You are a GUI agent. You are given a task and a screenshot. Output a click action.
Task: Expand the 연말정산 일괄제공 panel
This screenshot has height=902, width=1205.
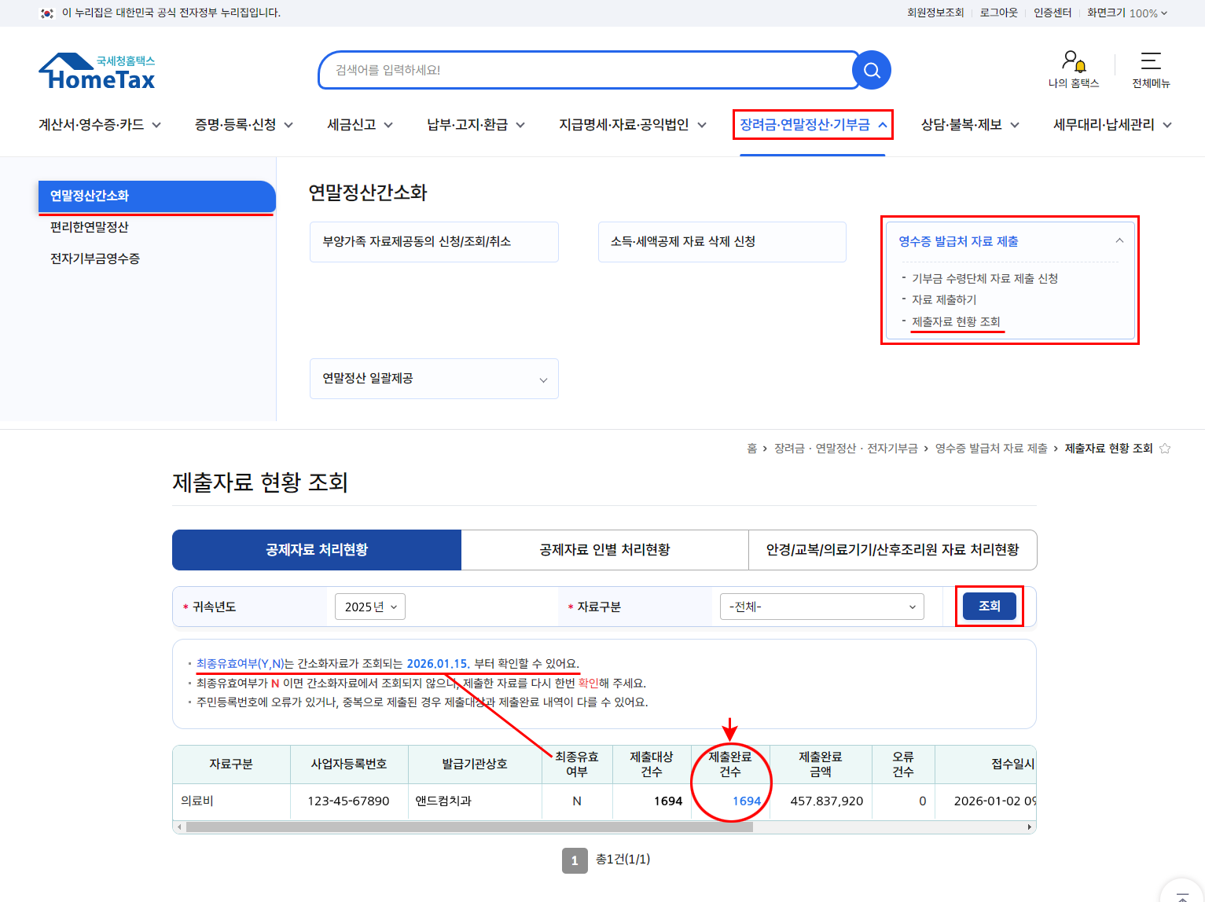pos(434,379)
